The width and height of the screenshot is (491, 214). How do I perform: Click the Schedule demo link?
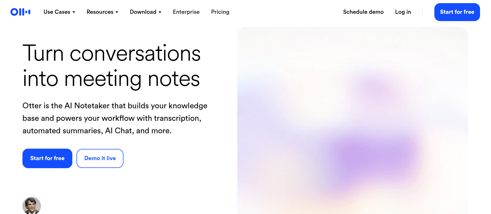363,12
